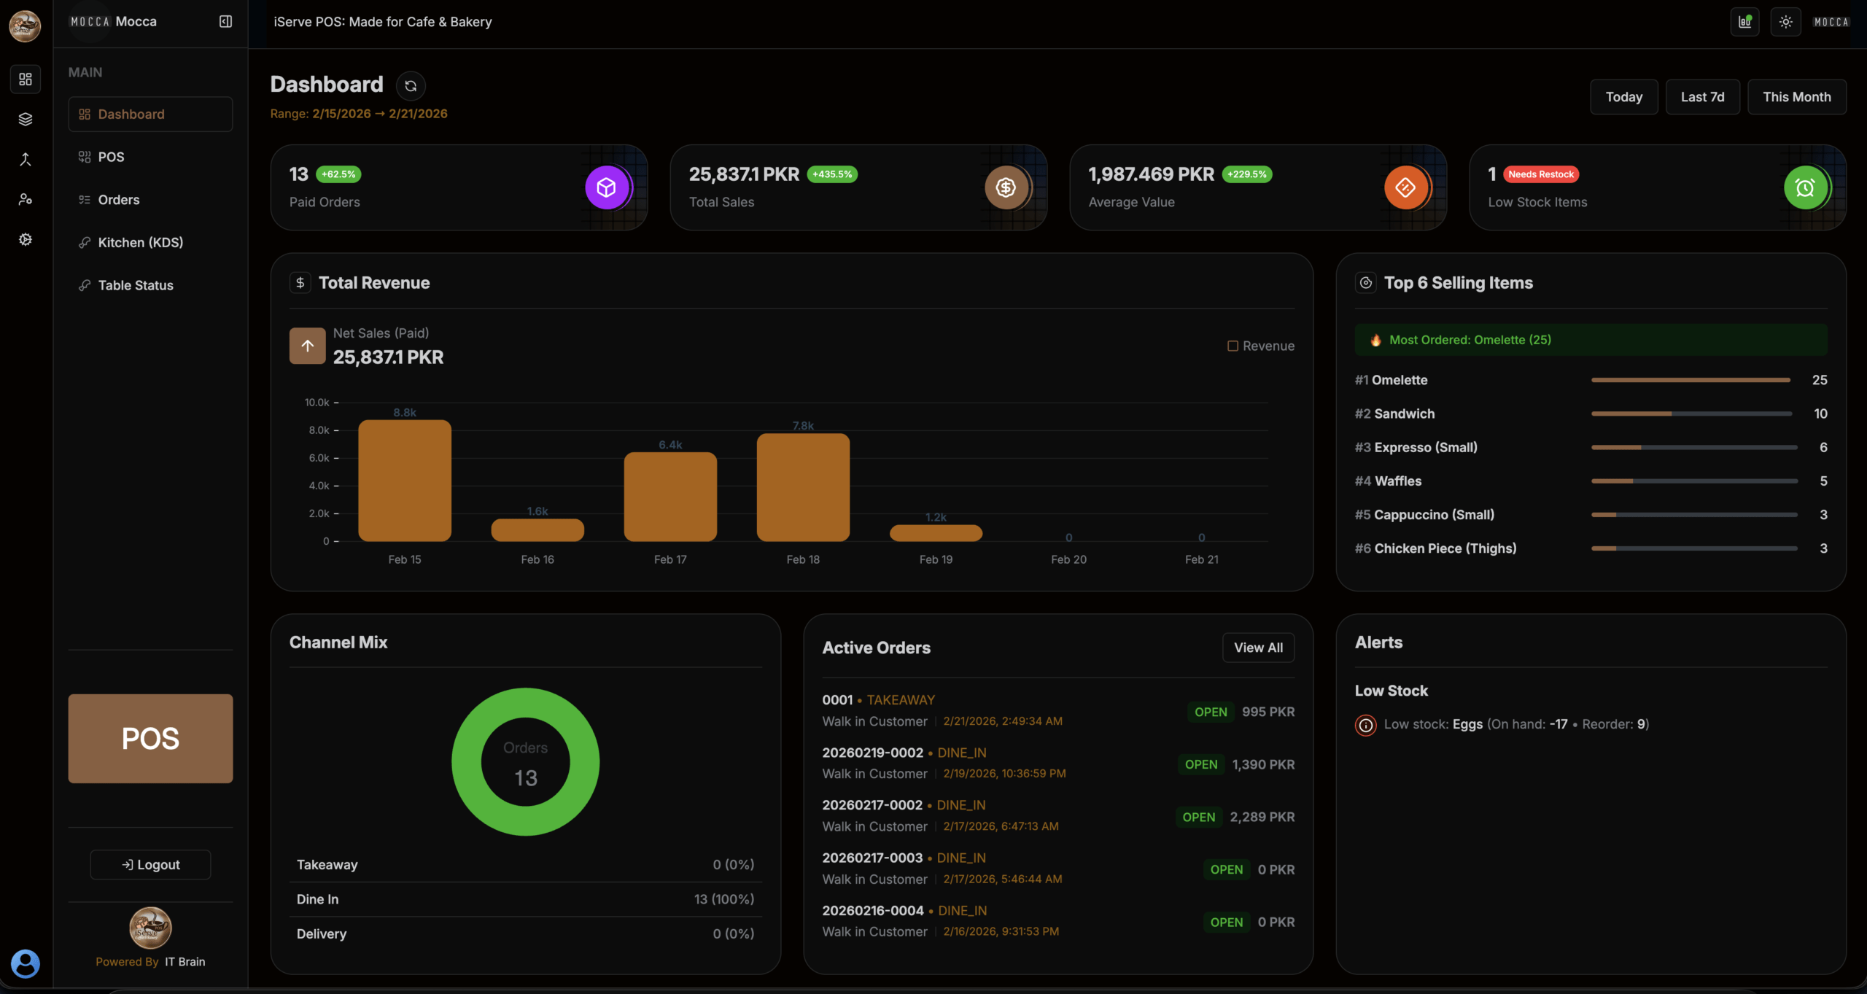Open Orders from sidebar menu

118,200
